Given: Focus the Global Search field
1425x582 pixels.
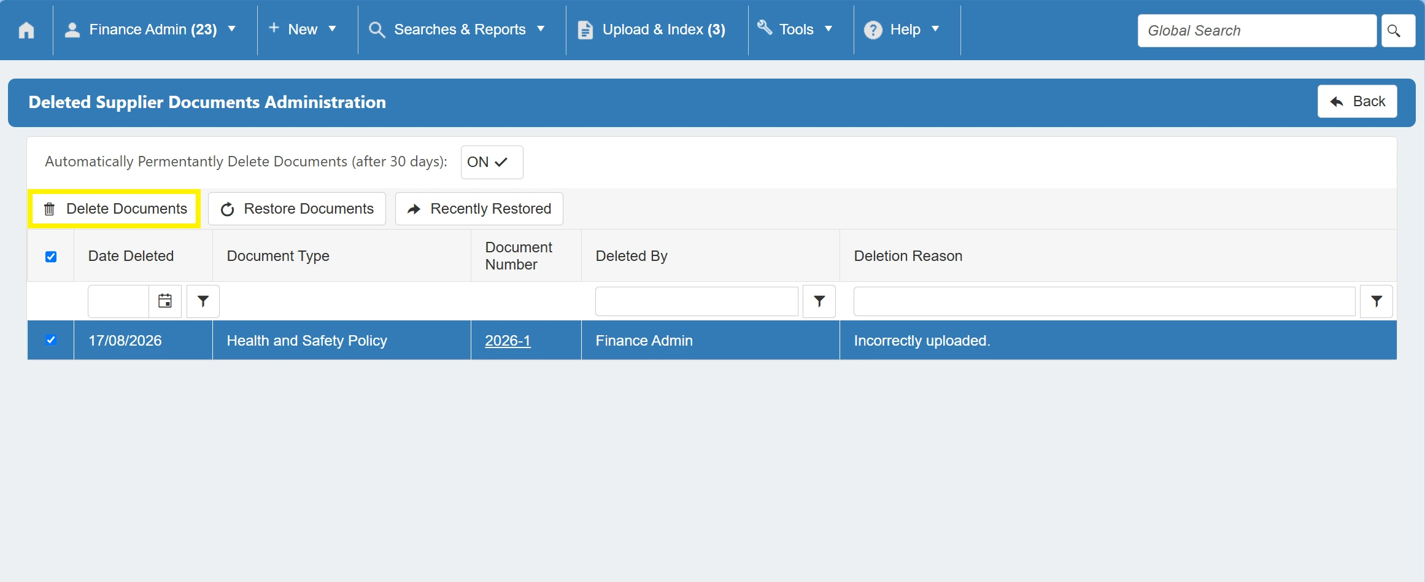Looking at the screenshot, I should coord(1257,31).
